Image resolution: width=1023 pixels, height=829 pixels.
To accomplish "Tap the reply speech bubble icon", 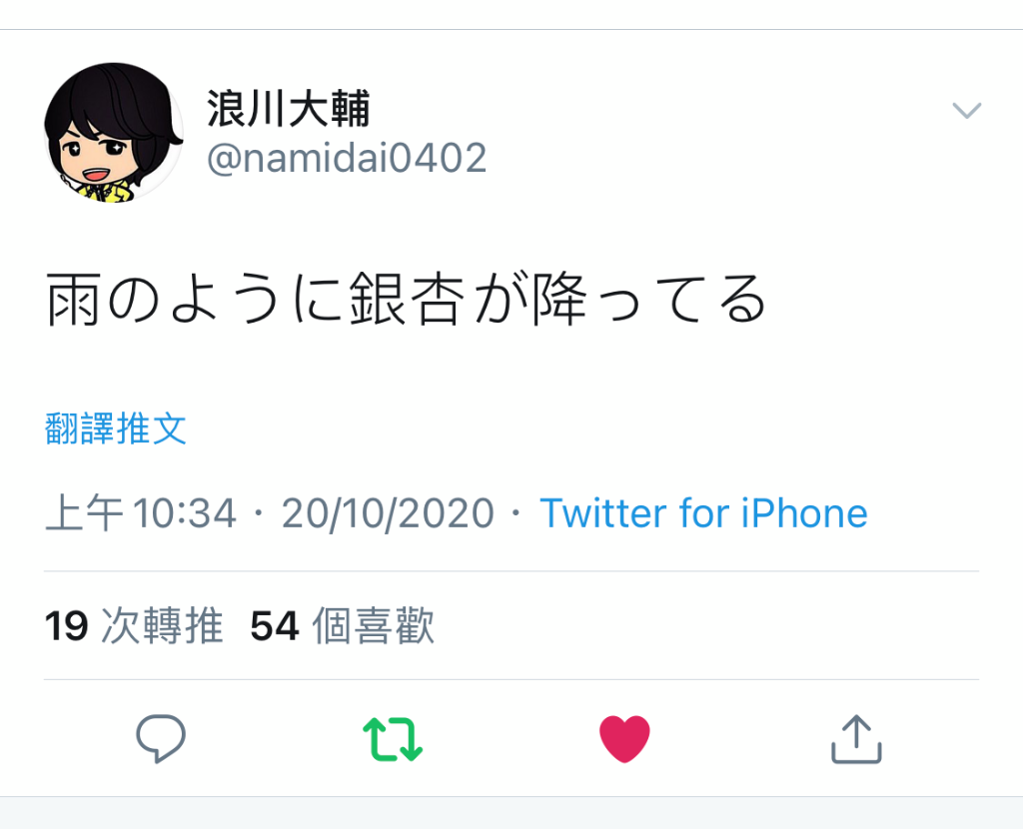I will coord(161,738).
